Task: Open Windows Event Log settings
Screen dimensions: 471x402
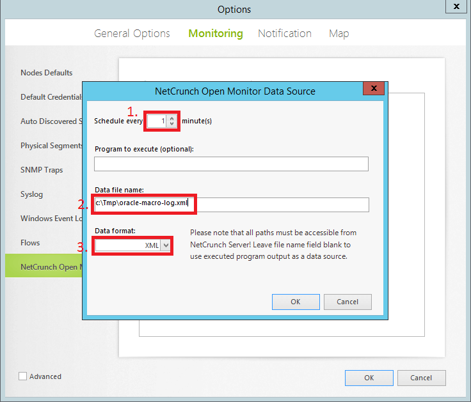Action: tap(51, 219)
